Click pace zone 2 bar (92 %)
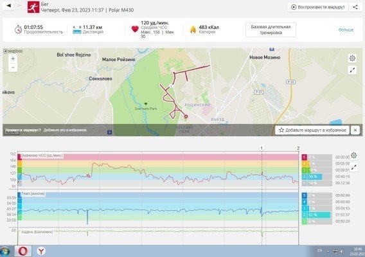This screenshot has height=257, width=365. coord(317,215)
